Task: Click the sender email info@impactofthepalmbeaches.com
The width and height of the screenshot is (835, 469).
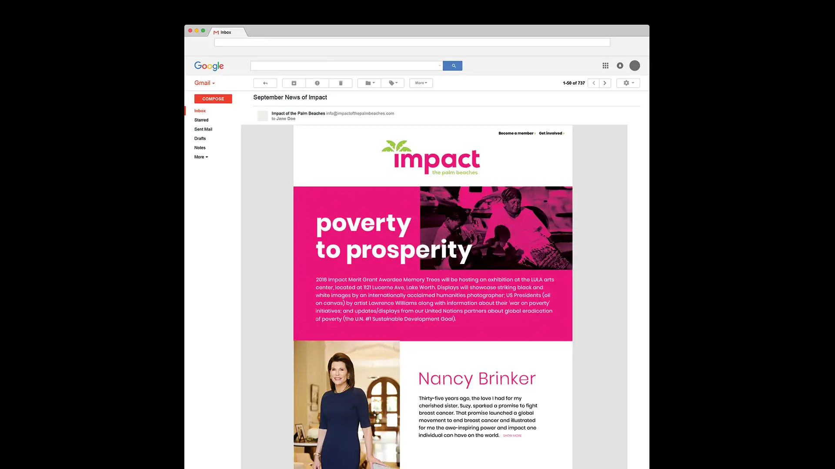Action: (360, 113)
